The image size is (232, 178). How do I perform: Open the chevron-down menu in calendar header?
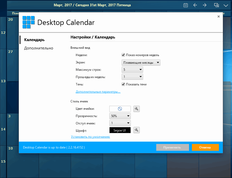click(x=226, y=5)
